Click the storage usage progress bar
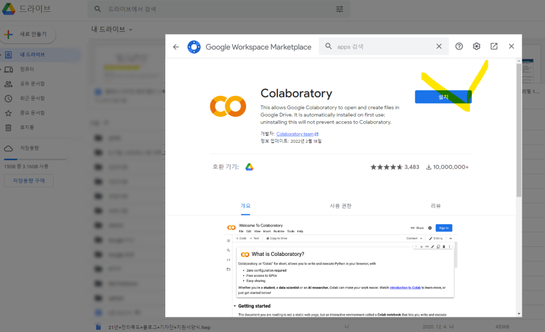 (x=35, y=160)
